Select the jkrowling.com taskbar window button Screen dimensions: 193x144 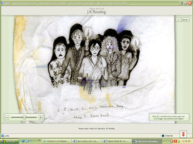(147, 141)
